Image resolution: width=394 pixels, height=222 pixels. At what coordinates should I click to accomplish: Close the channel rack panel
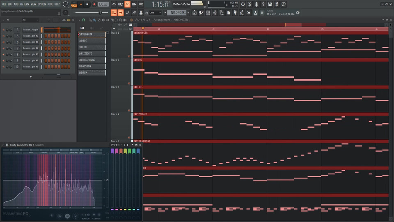[x=73, y=20]
